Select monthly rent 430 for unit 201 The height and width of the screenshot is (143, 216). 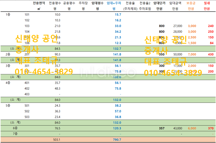point(211,54)
